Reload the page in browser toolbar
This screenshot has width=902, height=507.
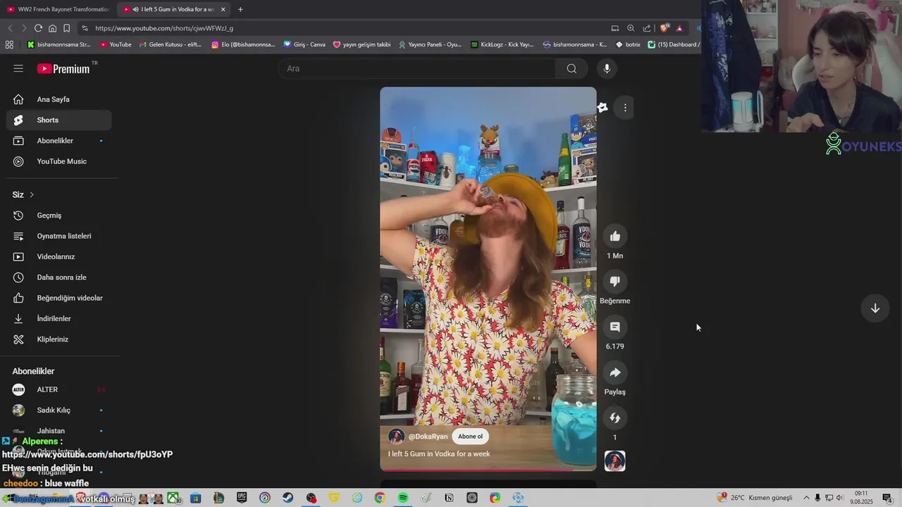[x=38, y=28]
